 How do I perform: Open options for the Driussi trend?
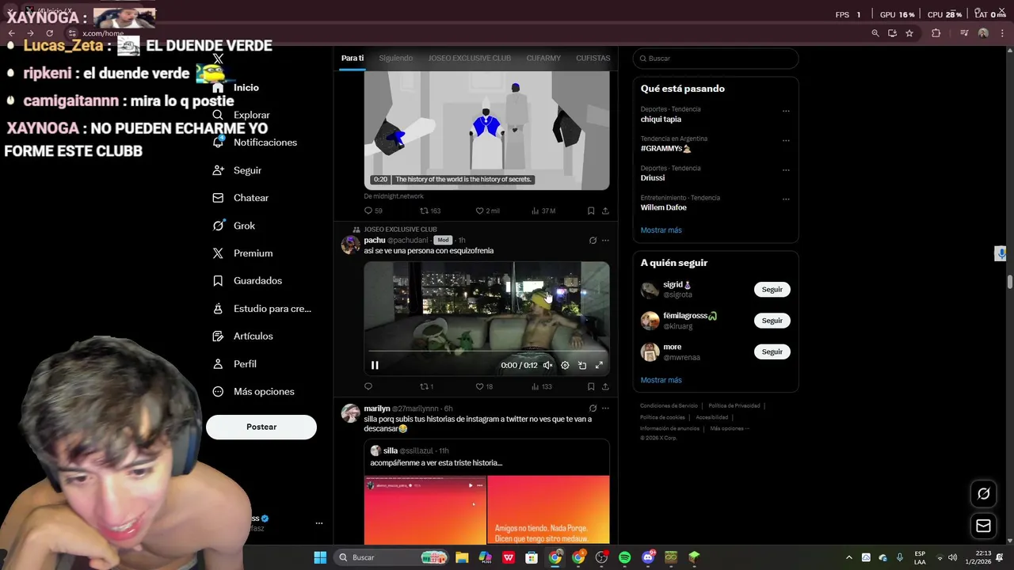tap(786, 169)
